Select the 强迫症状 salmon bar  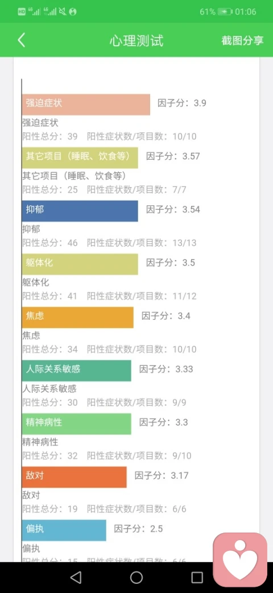pyautogui.click(x=86, y=104)
